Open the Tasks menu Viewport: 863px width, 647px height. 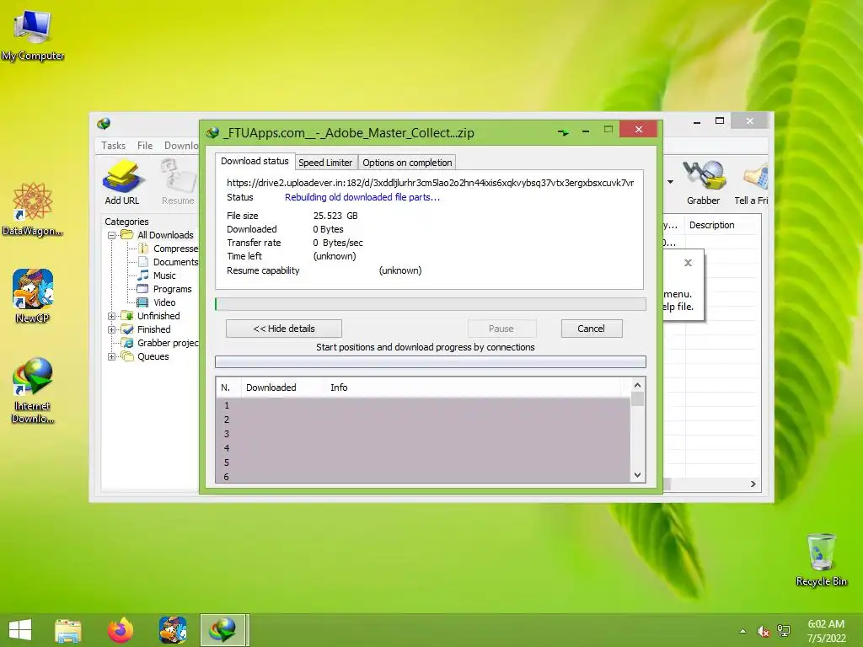114,145
